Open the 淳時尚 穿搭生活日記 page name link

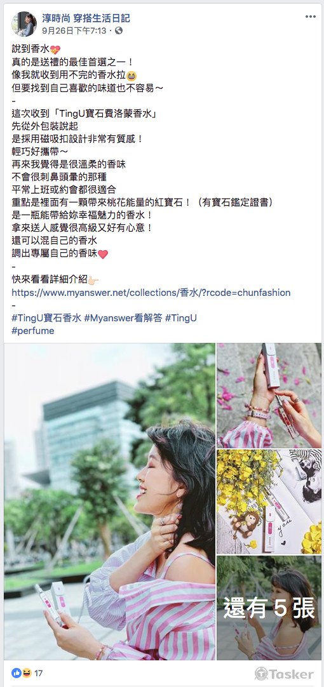click(86, 18)
